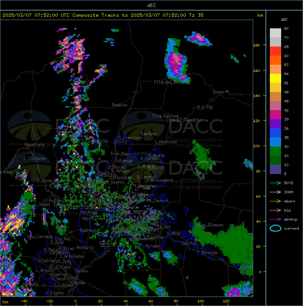
Task: Click the yellow eburn arrow icon
Action: point(275,201)
